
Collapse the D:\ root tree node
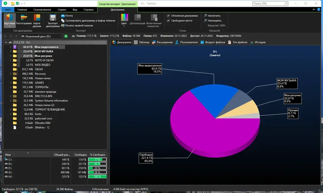[x=6, y=42]
